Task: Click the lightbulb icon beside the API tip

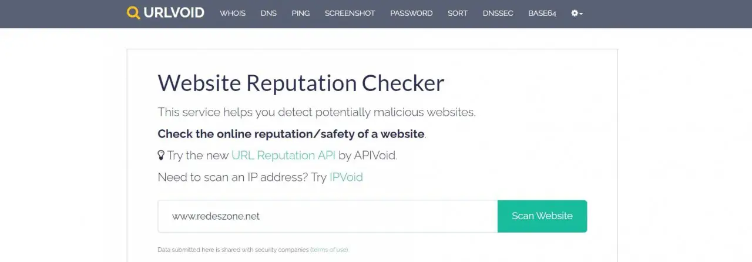Action: tap(161, 155)
